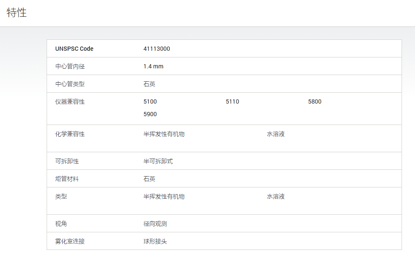Click instrument model 5800
Screen dimensions: 415x260
(x=315, y=102)
